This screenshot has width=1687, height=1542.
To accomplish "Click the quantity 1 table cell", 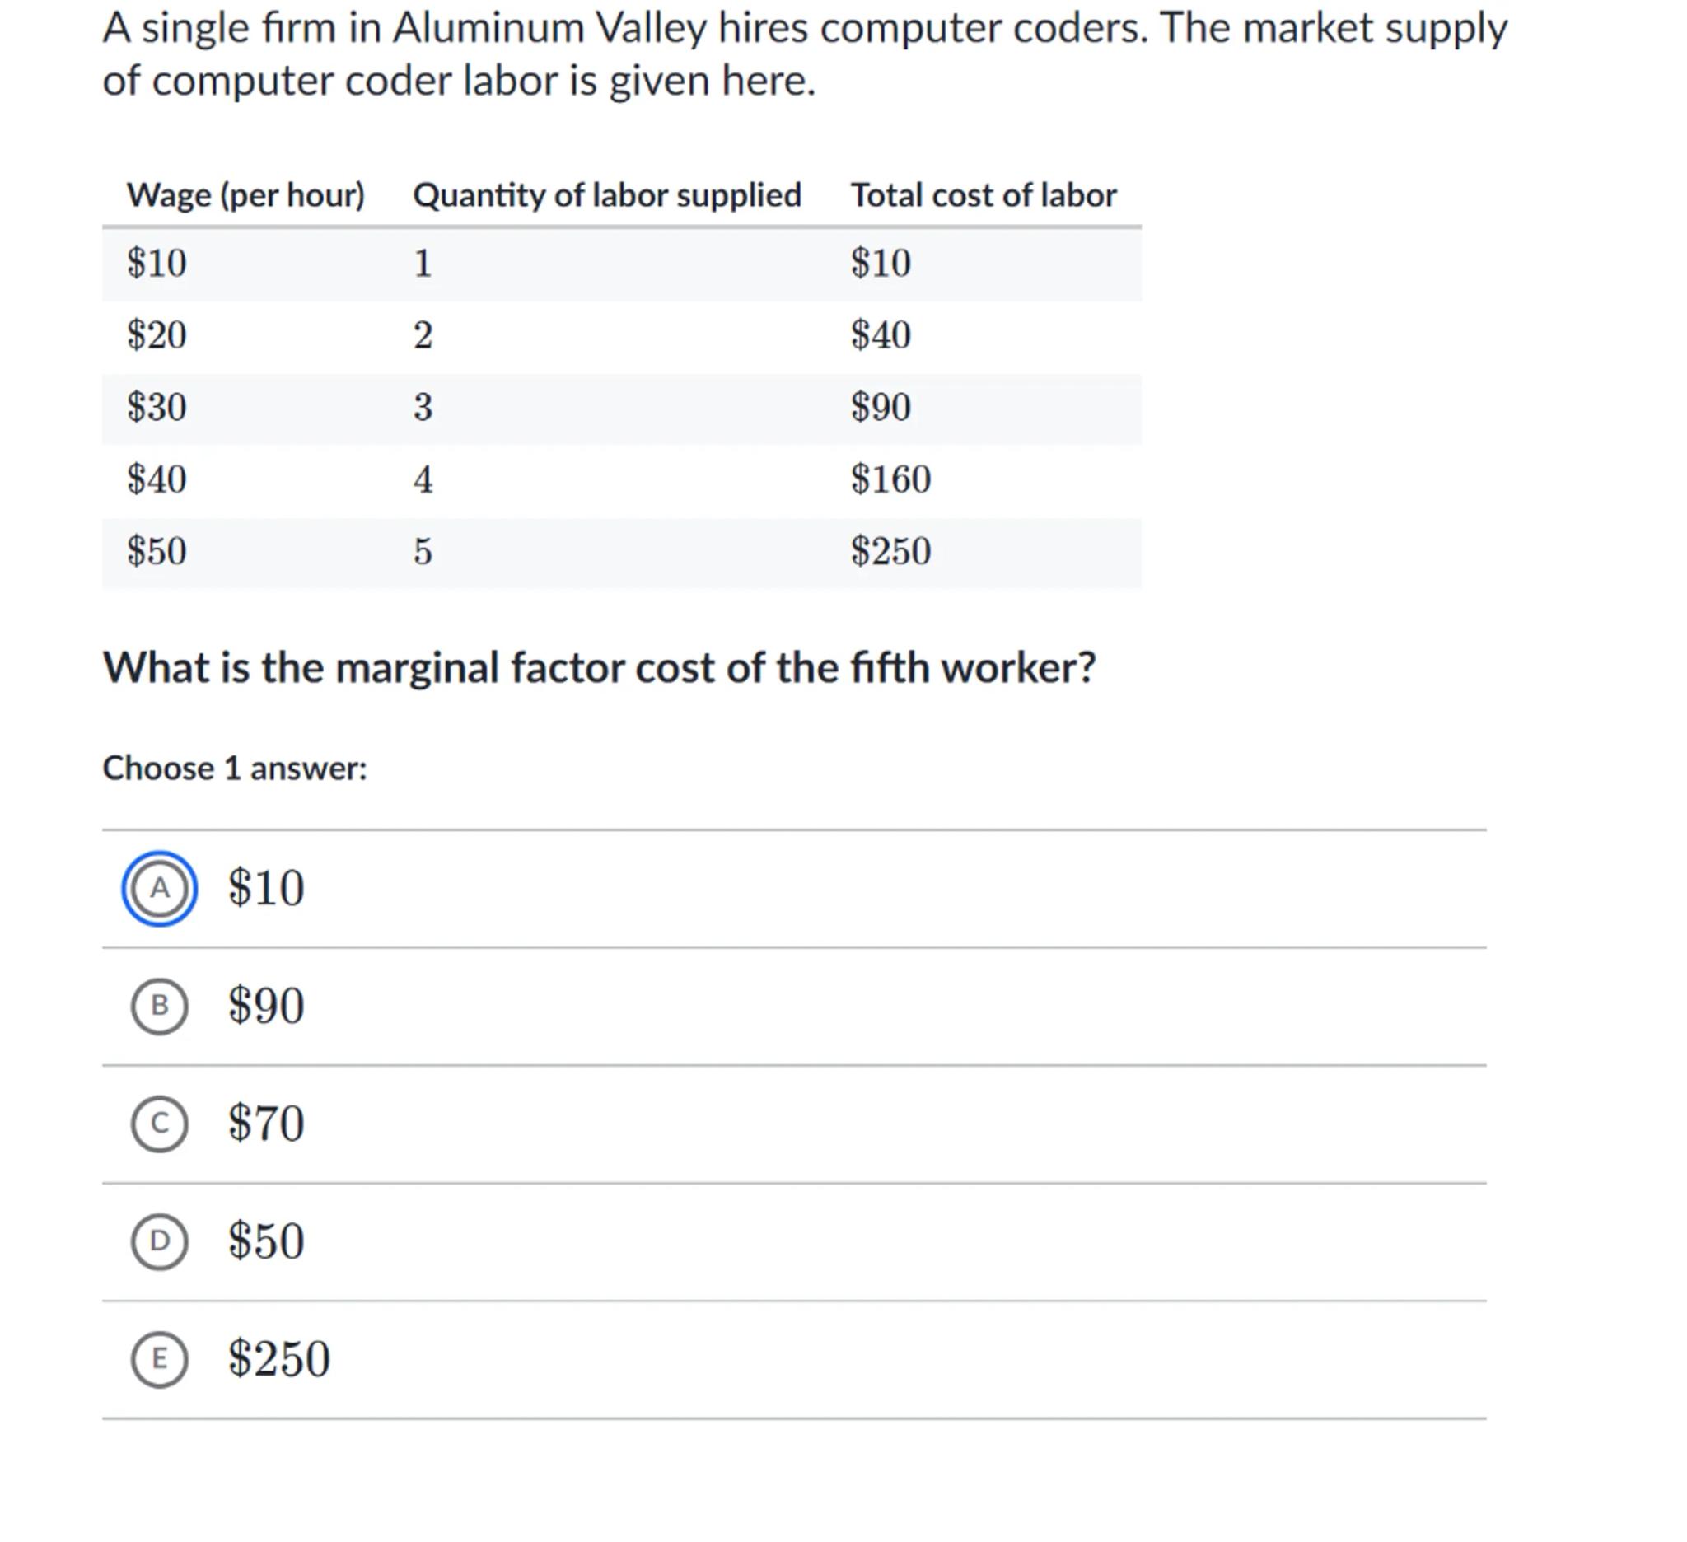I will click(423, 264).
